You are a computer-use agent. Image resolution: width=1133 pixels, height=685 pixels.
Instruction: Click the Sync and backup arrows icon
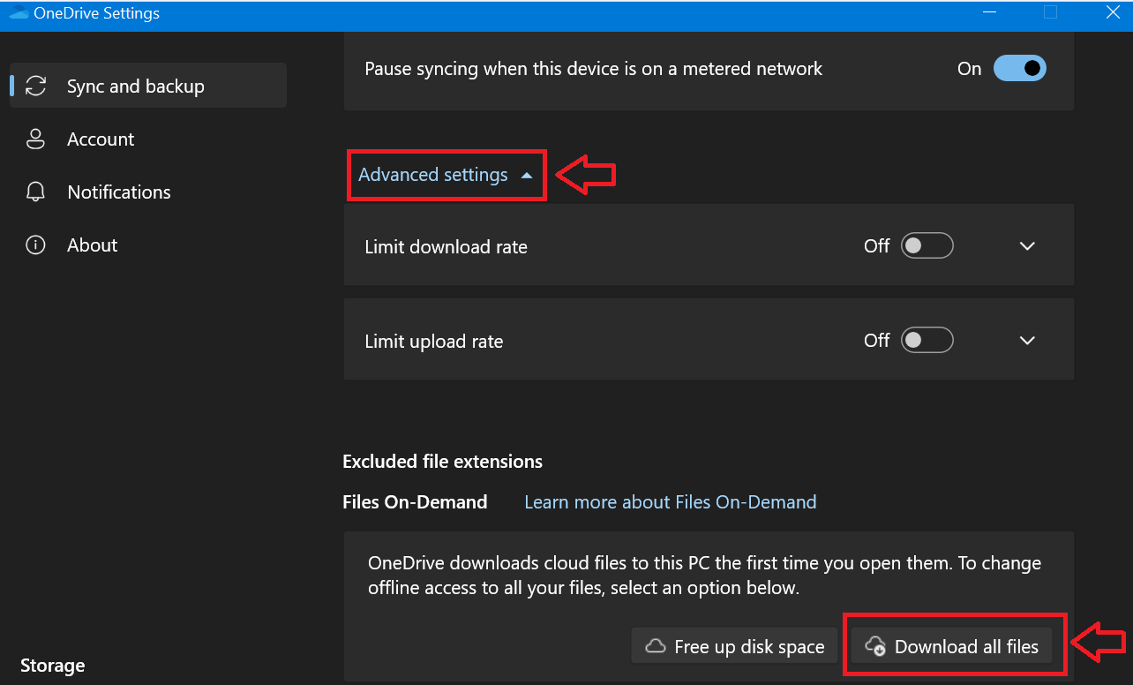point(36,86)
